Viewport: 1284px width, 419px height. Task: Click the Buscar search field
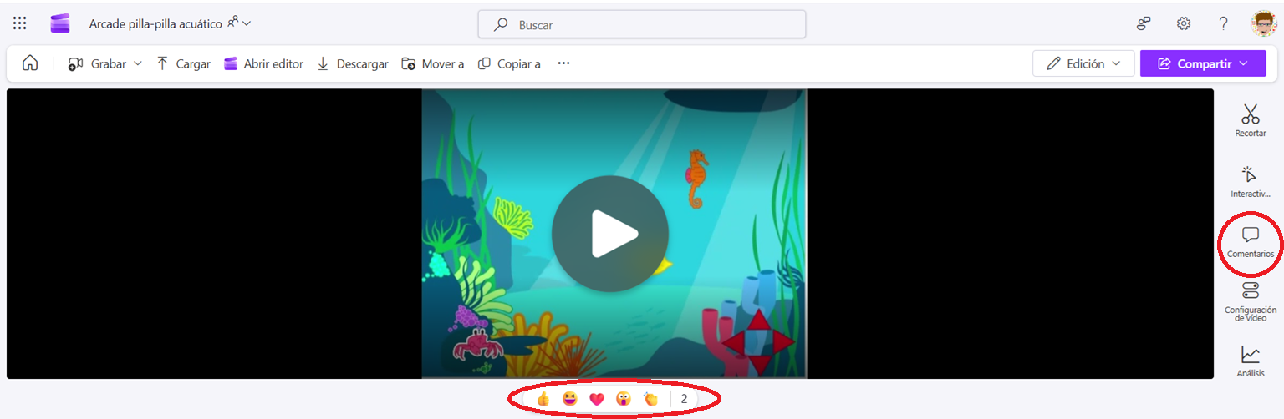[x=641, y=24]
